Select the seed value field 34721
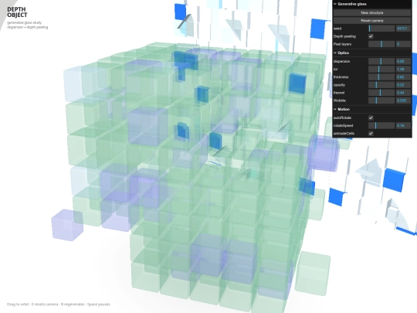 [403, 29]
